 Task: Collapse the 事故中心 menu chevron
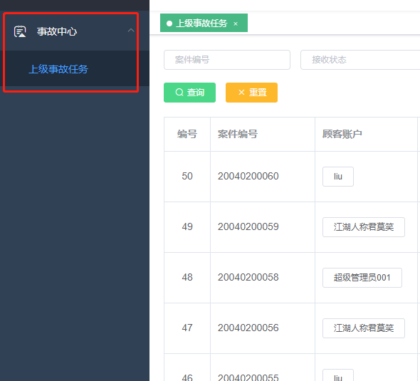131,31
